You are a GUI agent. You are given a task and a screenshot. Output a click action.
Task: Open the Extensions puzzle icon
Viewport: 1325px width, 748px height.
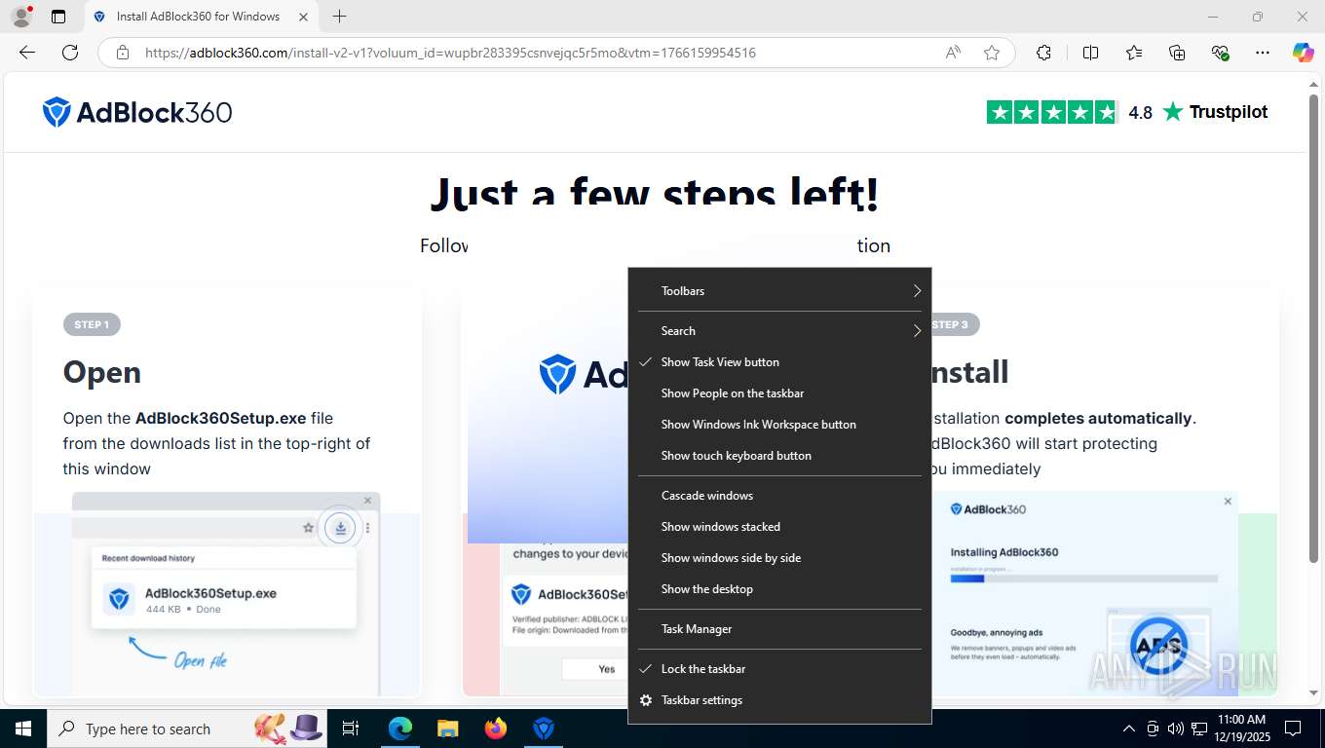[1043, 53]
